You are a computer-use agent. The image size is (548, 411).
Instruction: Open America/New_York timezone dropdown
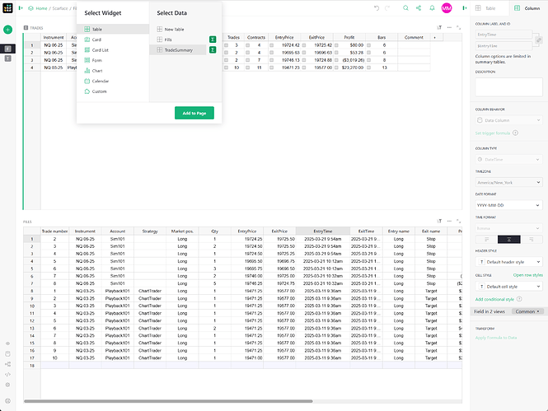pos(509,182)
